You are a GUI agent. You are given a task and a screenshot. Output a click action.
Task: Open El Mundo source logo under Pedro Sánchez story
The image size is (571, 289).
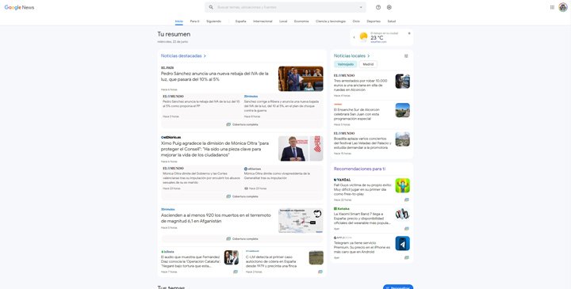(173, 97)
